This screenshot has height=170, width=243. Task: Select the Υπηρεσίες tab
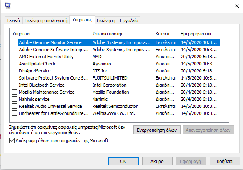82,20
